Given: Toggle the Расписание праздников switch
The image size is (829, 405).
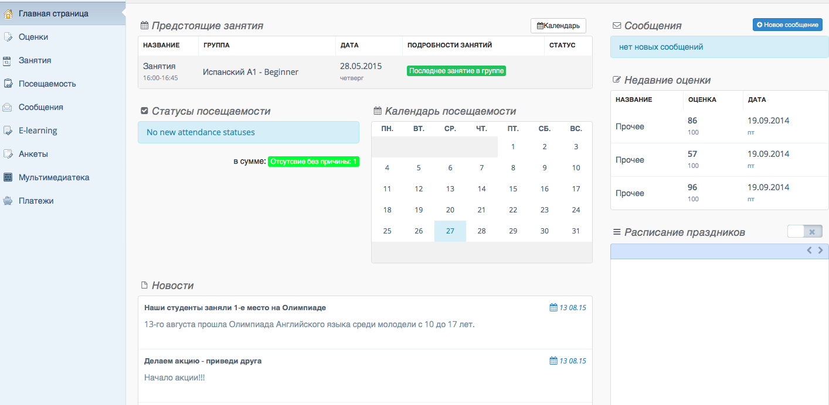Looking at the screenshot, I should [804, 232].
